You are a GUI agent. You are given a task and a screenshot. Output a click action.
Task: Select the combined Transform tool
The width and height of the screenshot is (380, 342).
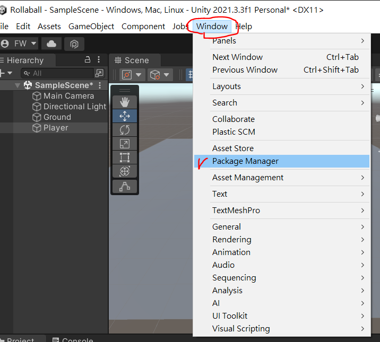coord(125,171)
